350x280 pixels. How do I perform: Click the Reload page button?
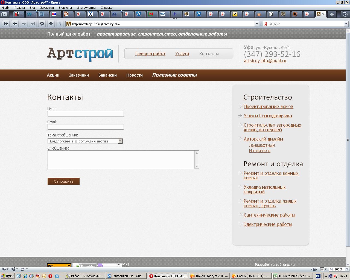tap(42, 24)
